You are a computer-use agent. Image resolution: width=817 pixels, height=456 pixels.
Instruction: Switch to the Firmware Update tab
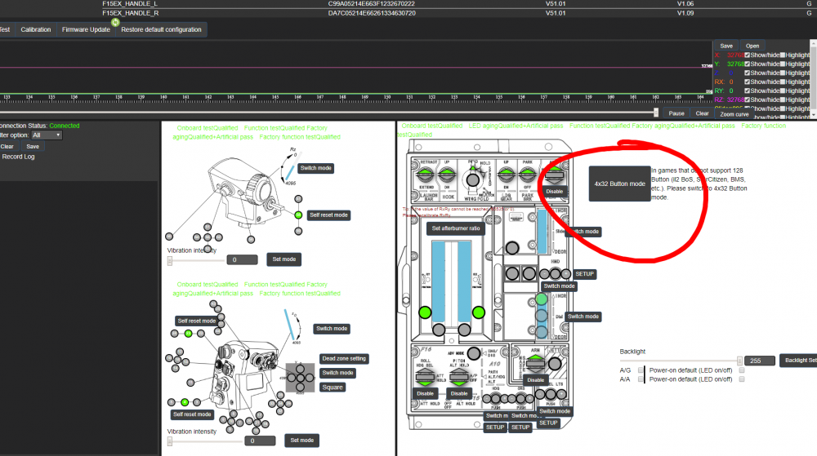click(x=86, y=29)
